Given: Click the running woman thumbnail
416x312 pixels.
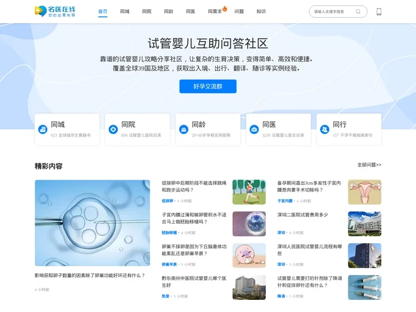Looking at the screenshot, I should (249, 192).
